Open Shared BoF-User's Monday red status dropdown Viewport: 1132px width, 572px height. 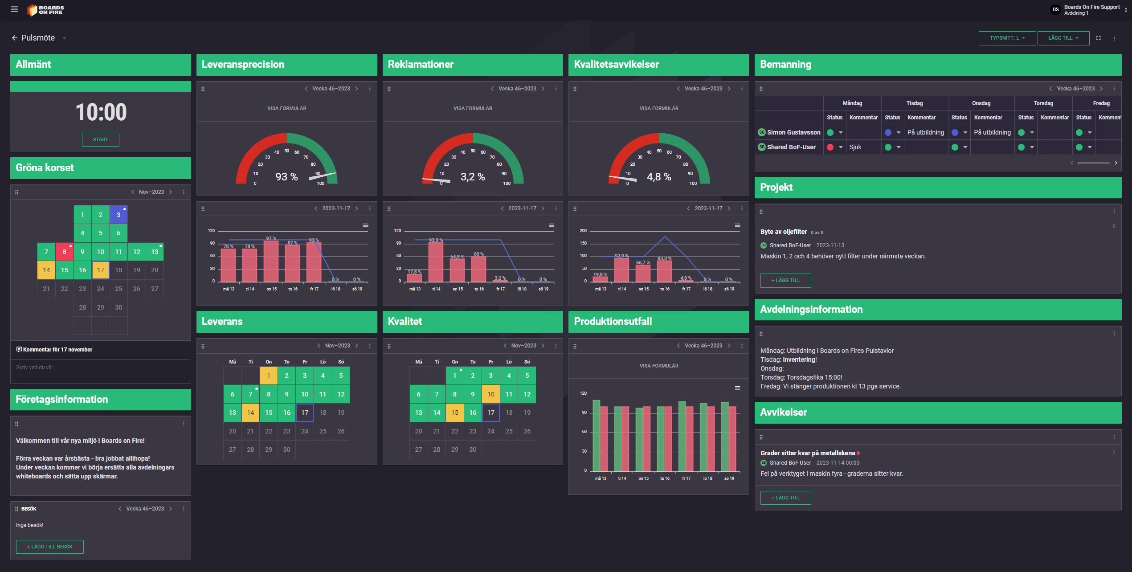[x=840, y=147]
